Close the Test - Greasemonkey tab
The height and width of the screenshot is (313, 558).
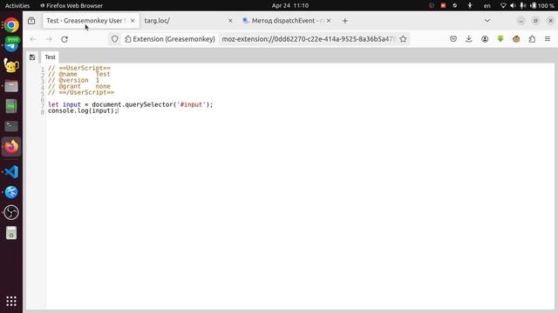pos(133,21)
